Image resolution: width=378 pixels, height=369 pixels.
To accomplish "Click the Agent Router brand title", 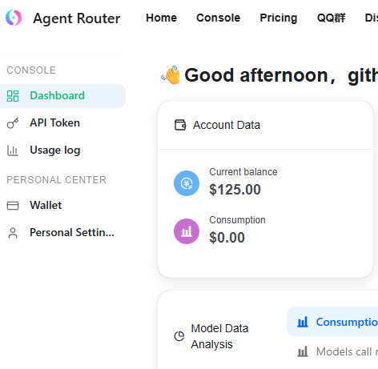I will coord(77,18).
